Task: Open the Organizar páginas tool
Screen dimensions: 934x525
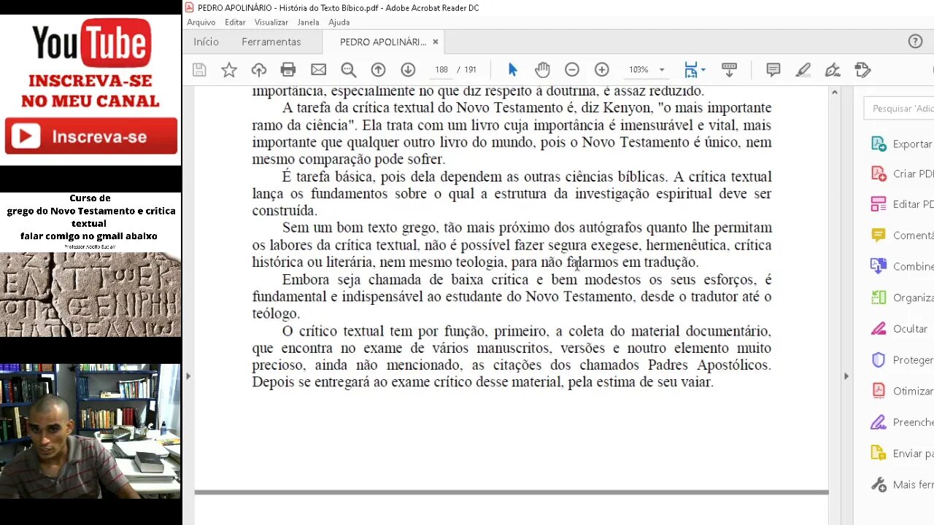Action: pyautogui.click(x=903, y=297)
